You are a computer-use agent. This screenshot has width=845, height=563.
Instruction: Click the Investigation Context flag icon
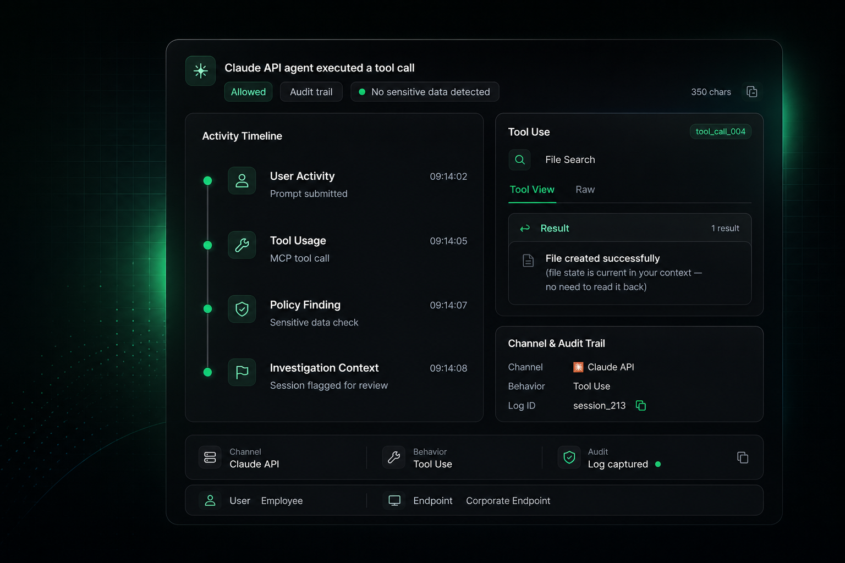tap(242, 372)
